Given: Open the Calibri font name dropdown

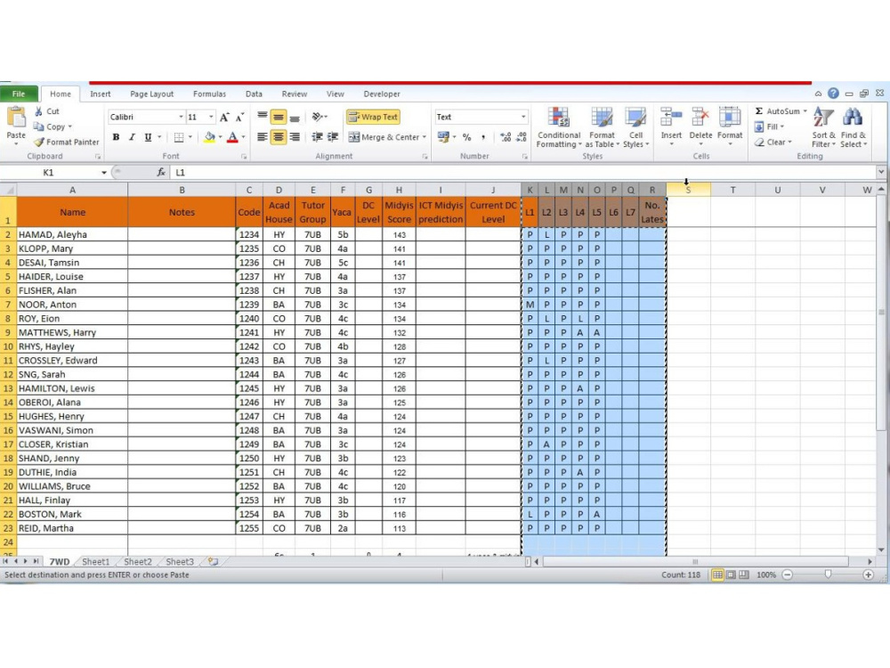Looking at the screenshot, I should [181, 117].
